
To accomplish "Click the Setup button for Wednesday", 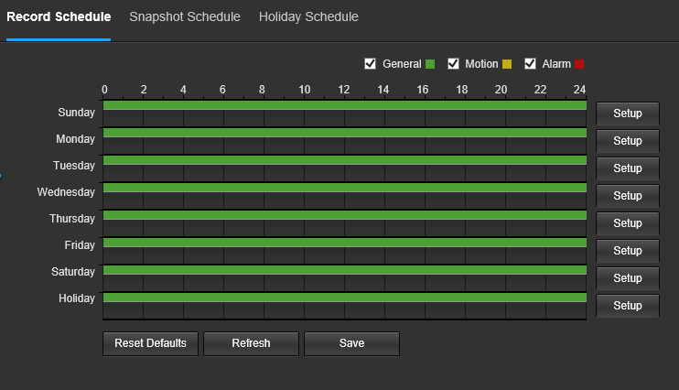I will 628,196.
